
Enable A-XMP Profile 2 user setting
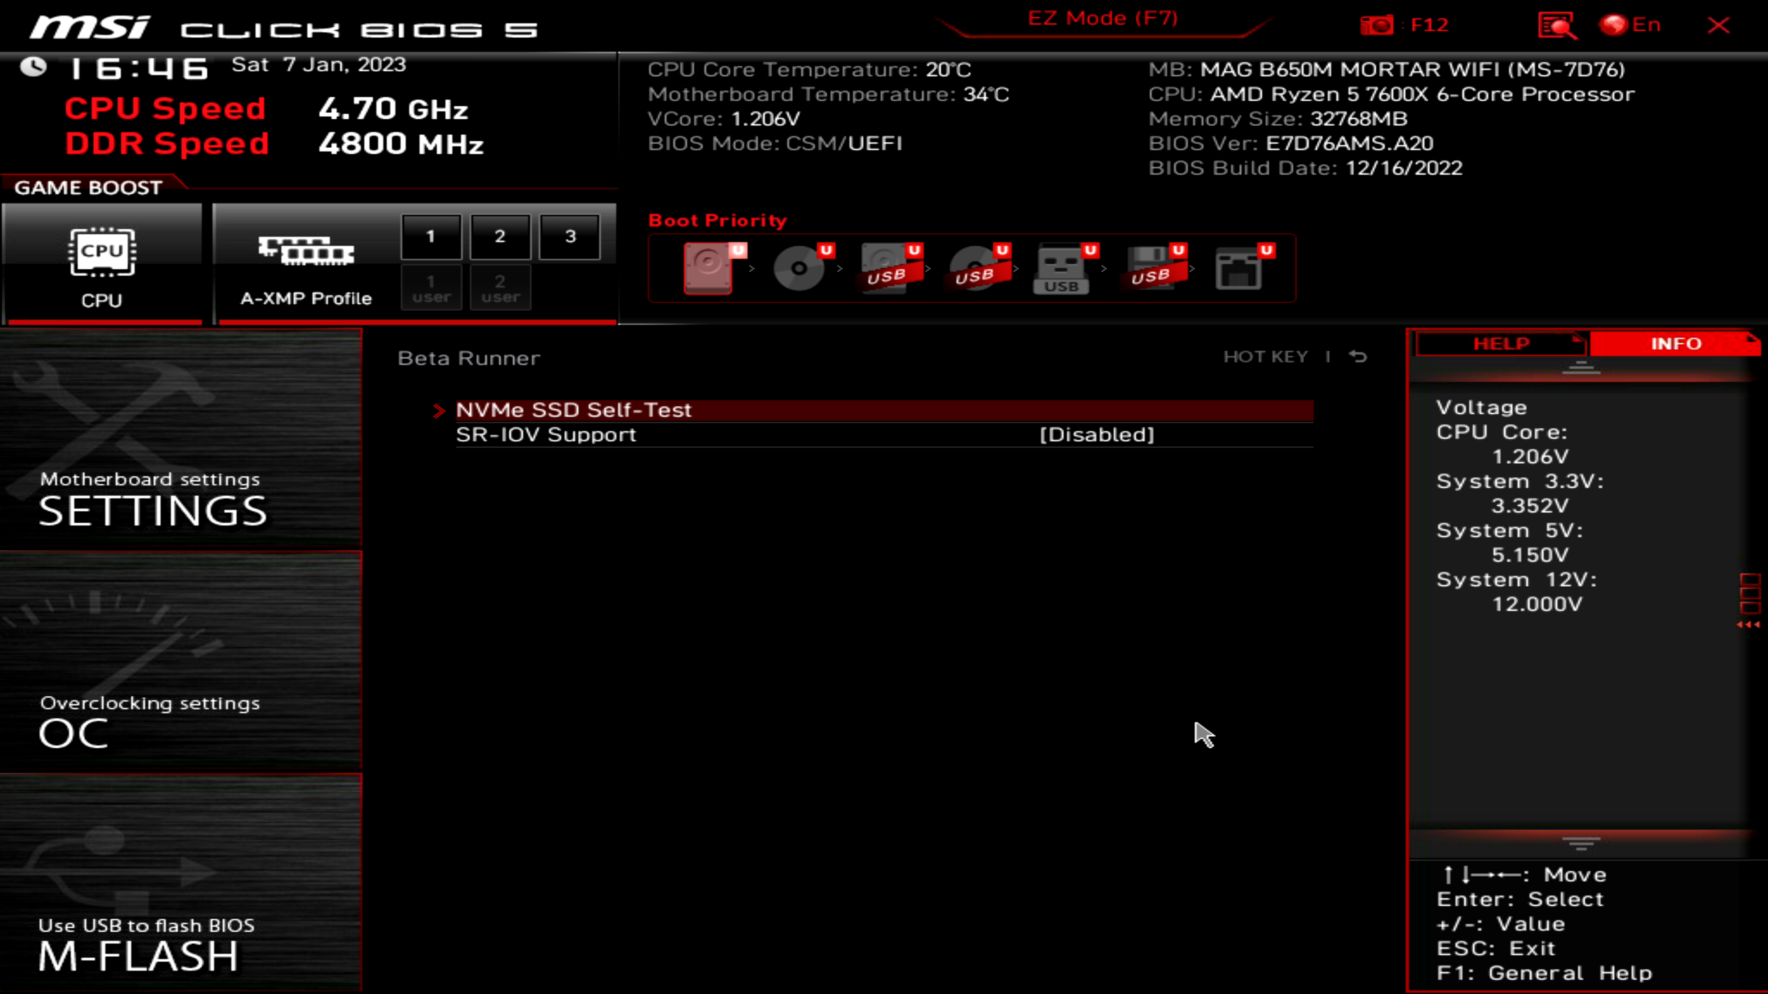[499, 289]
